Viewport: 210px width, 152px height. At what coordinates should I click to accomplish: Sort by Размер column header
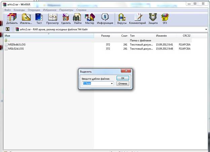[x=102, y=36]
